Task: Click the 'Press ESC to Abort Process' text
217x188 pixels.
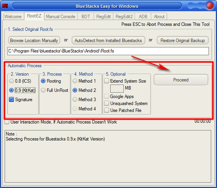Action: click(x=166, y=24)
